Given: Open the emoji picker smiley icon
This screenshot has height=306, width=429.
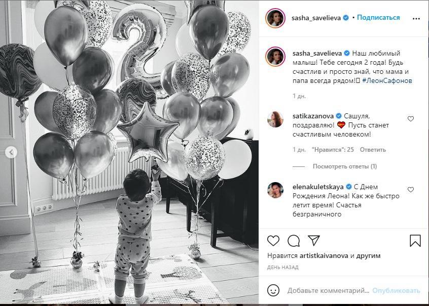Looking at the screenshot, I should coord(272,290).
